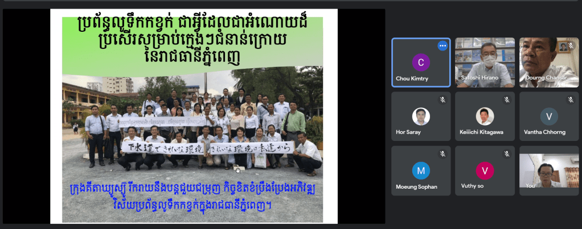Image resolution: width=582 pixels, height=229 pixels.
Task: Select the blue M avatar of Moeung Sophan
Action: point(421,170)
